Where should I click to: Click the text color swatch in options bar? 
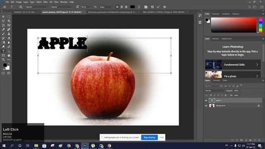[x=132, y=7]
